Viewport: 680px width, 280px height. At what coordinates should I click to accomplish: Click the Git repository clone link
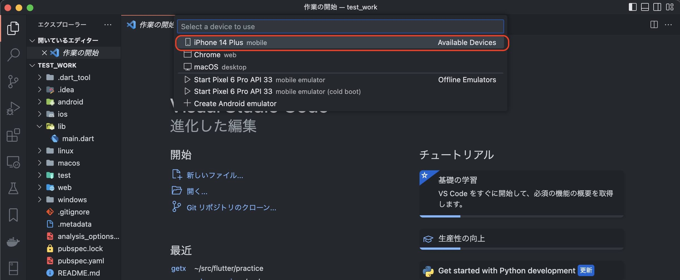[231, 207]
